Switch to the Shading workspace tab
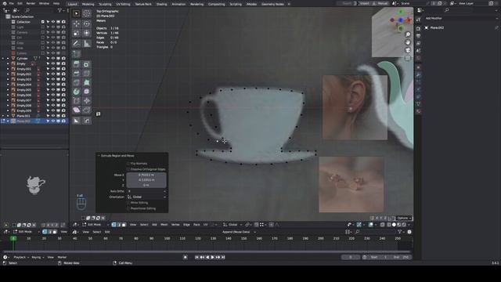This screenshot has height=282, width=501. point(161,4)
